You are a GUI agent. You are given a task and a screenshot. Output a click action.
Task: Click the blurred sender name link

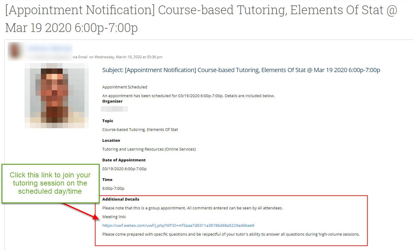point(50,48)
